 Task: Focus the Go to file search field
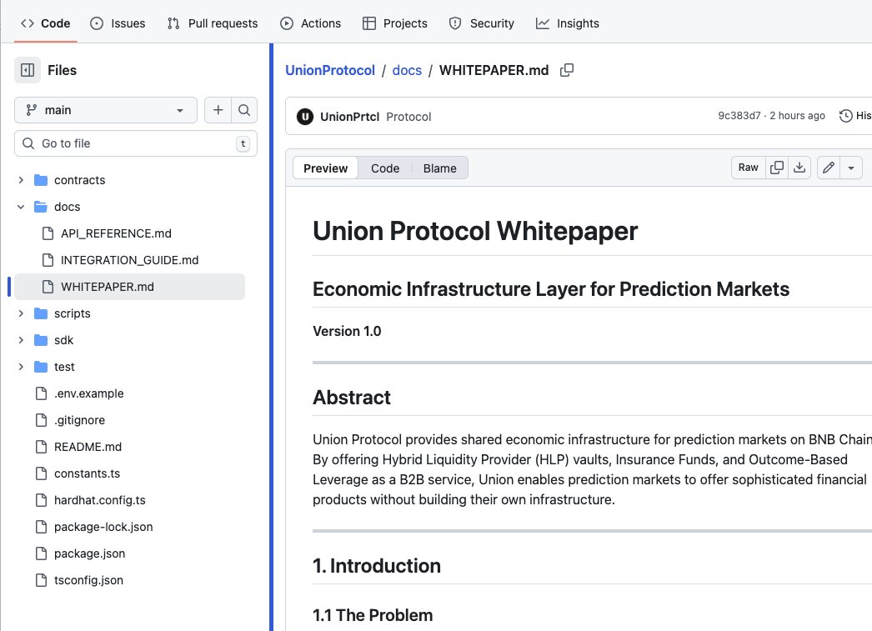[x=136, y=143]
